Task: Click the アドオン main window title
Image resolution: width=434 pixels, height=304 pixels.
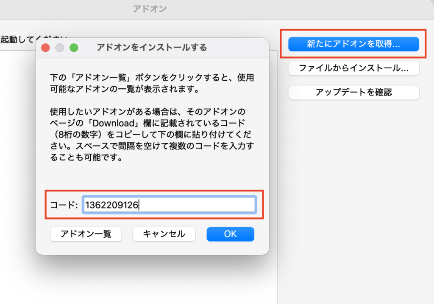Action: click(x=149, y=9)
